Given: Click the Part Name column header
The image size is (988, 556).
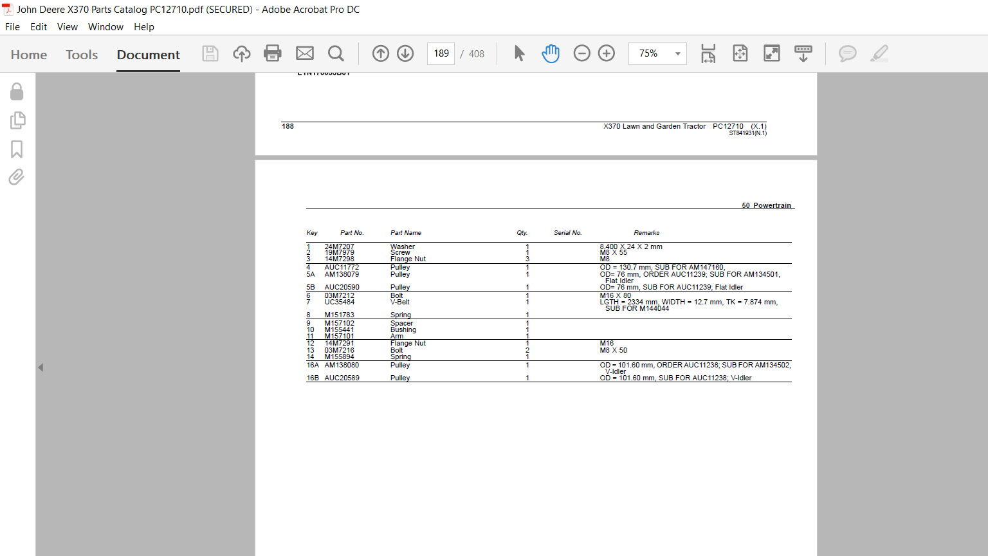Looking at the screenshot, I should coord(406,233).
